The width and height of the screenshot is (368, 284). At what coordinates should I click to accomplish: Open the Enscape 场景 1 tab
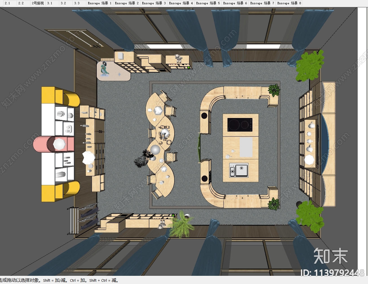point(100,3)
